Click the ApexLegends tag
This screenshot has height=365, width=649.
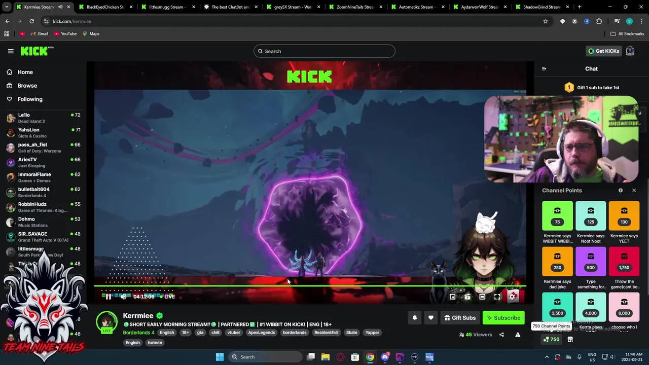pyautogui.click(x=262, y=333)
